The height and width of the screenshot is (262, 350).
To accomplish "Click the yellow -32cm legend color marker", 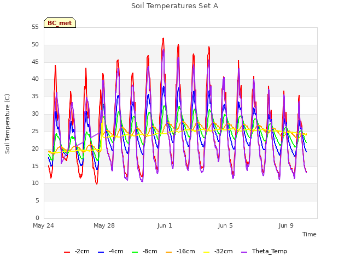I will (x=207, y=252).
